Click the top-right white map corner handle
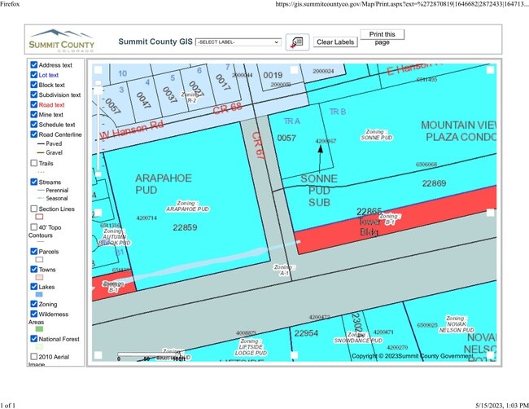 [491, 70]
